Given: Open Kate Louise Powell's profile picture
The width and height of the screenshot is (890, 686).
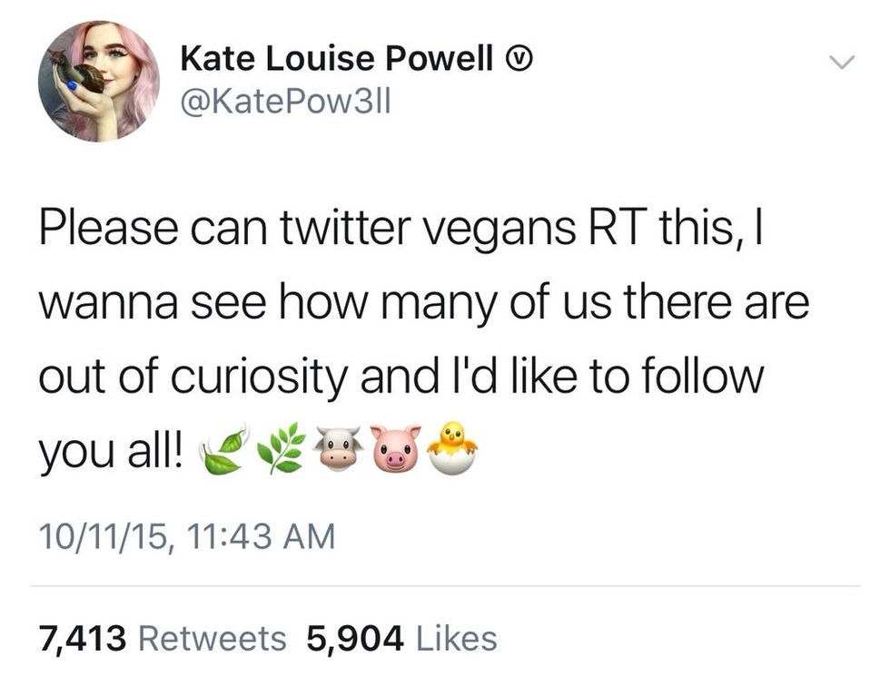Looking at the screenshot, I should click(x=98, y=81).
